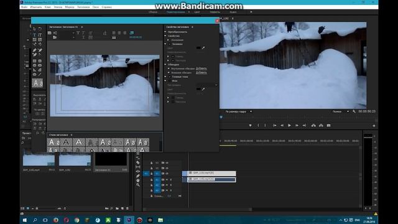
Task: Open the program monitor wrench settings
Action: coord(354,111)
